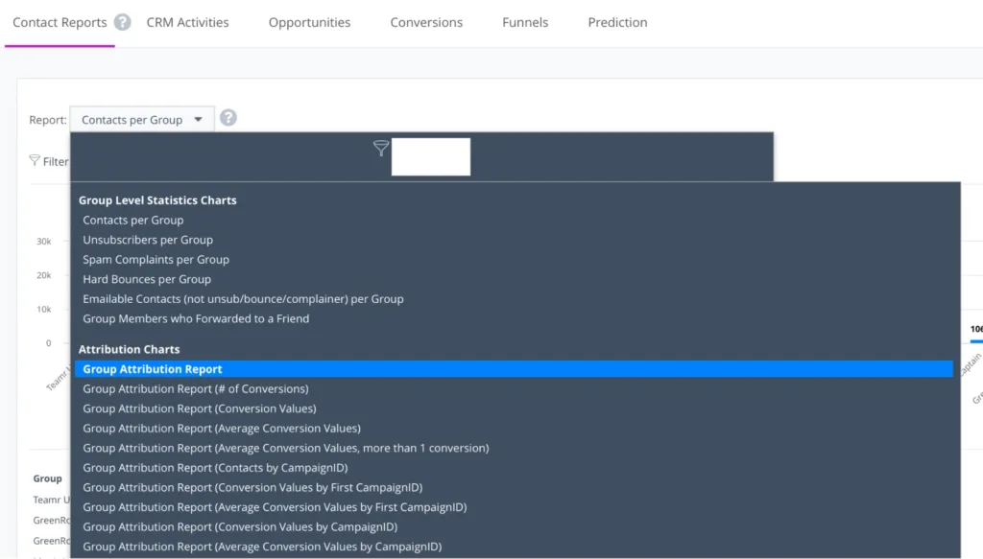Open the Contacts per Group report dropdown

[x=142, y=120]
